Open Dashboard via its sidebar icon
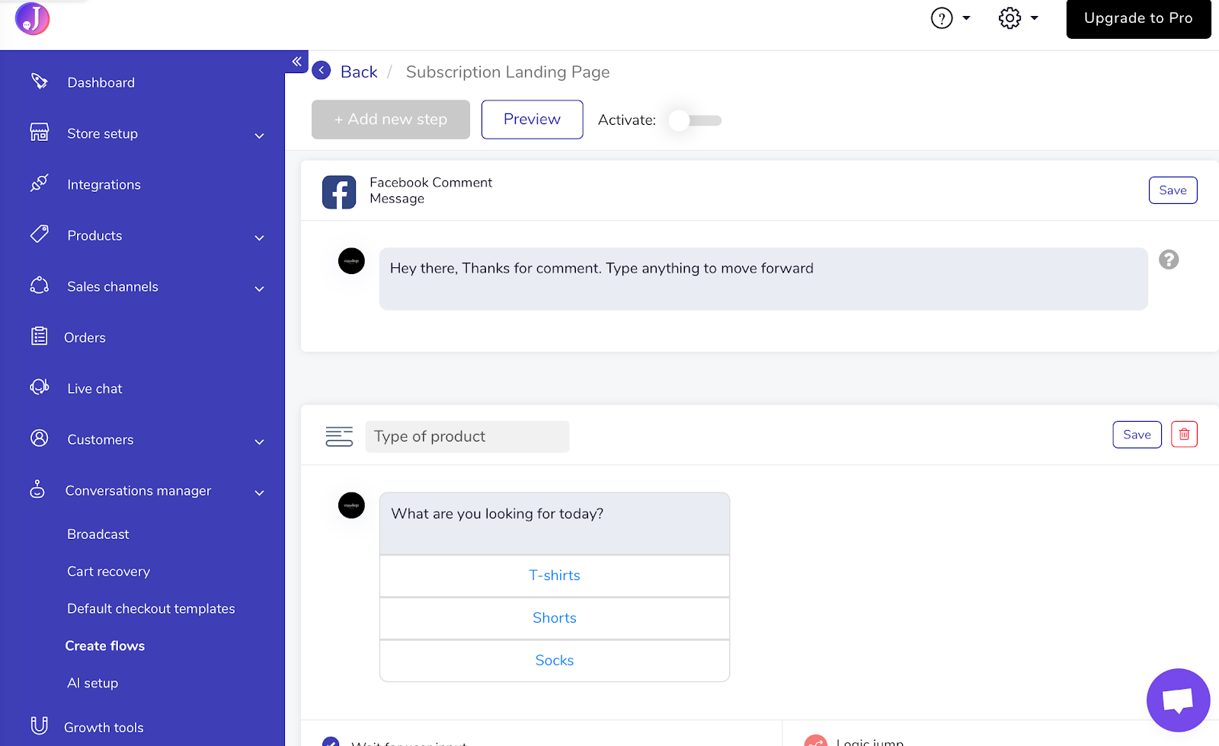 tap(39, 81)
